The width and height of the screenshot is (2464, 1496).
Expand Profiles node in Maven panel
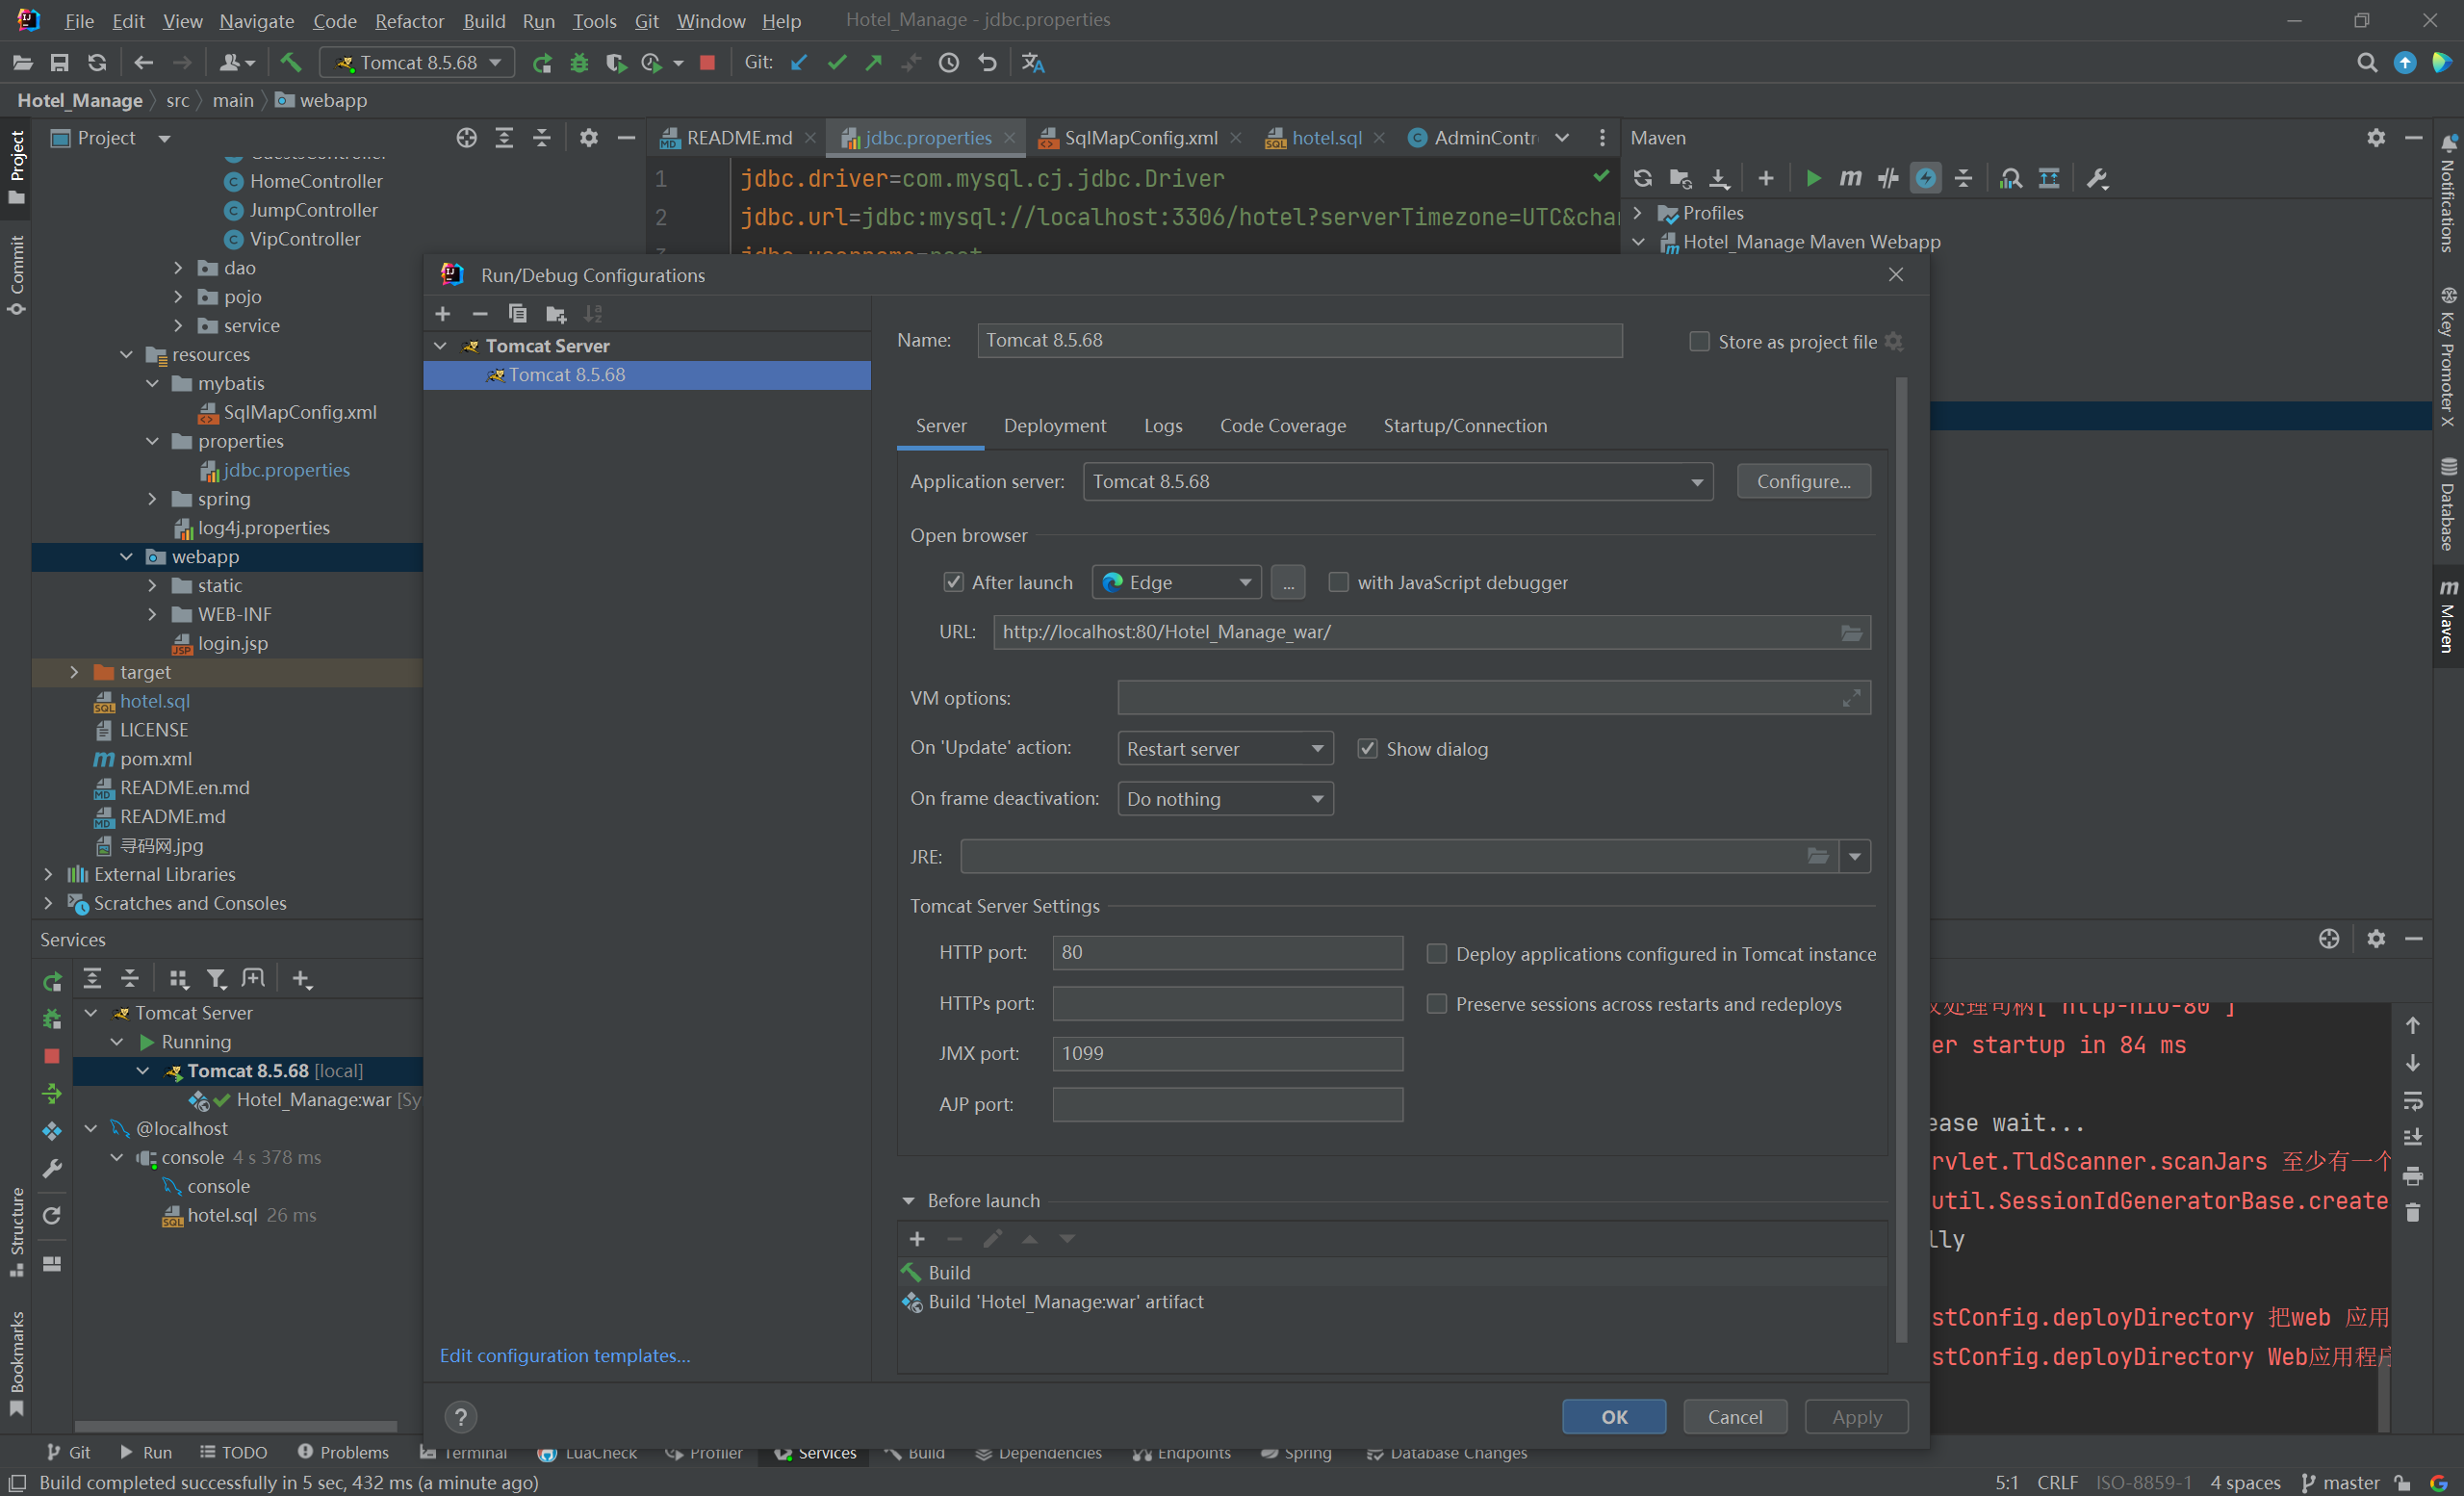click(1638, 213)
